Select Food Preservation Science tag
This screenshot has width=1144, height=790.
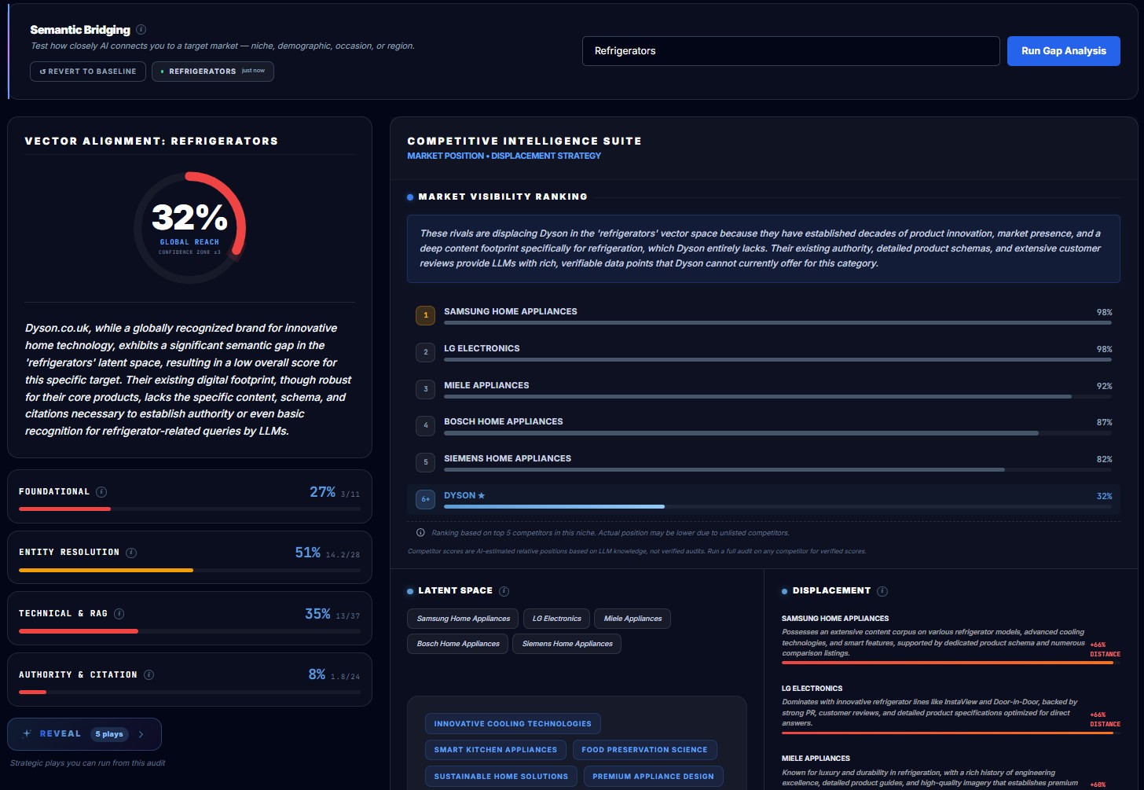pyautogui.click(x=644, y=750)
